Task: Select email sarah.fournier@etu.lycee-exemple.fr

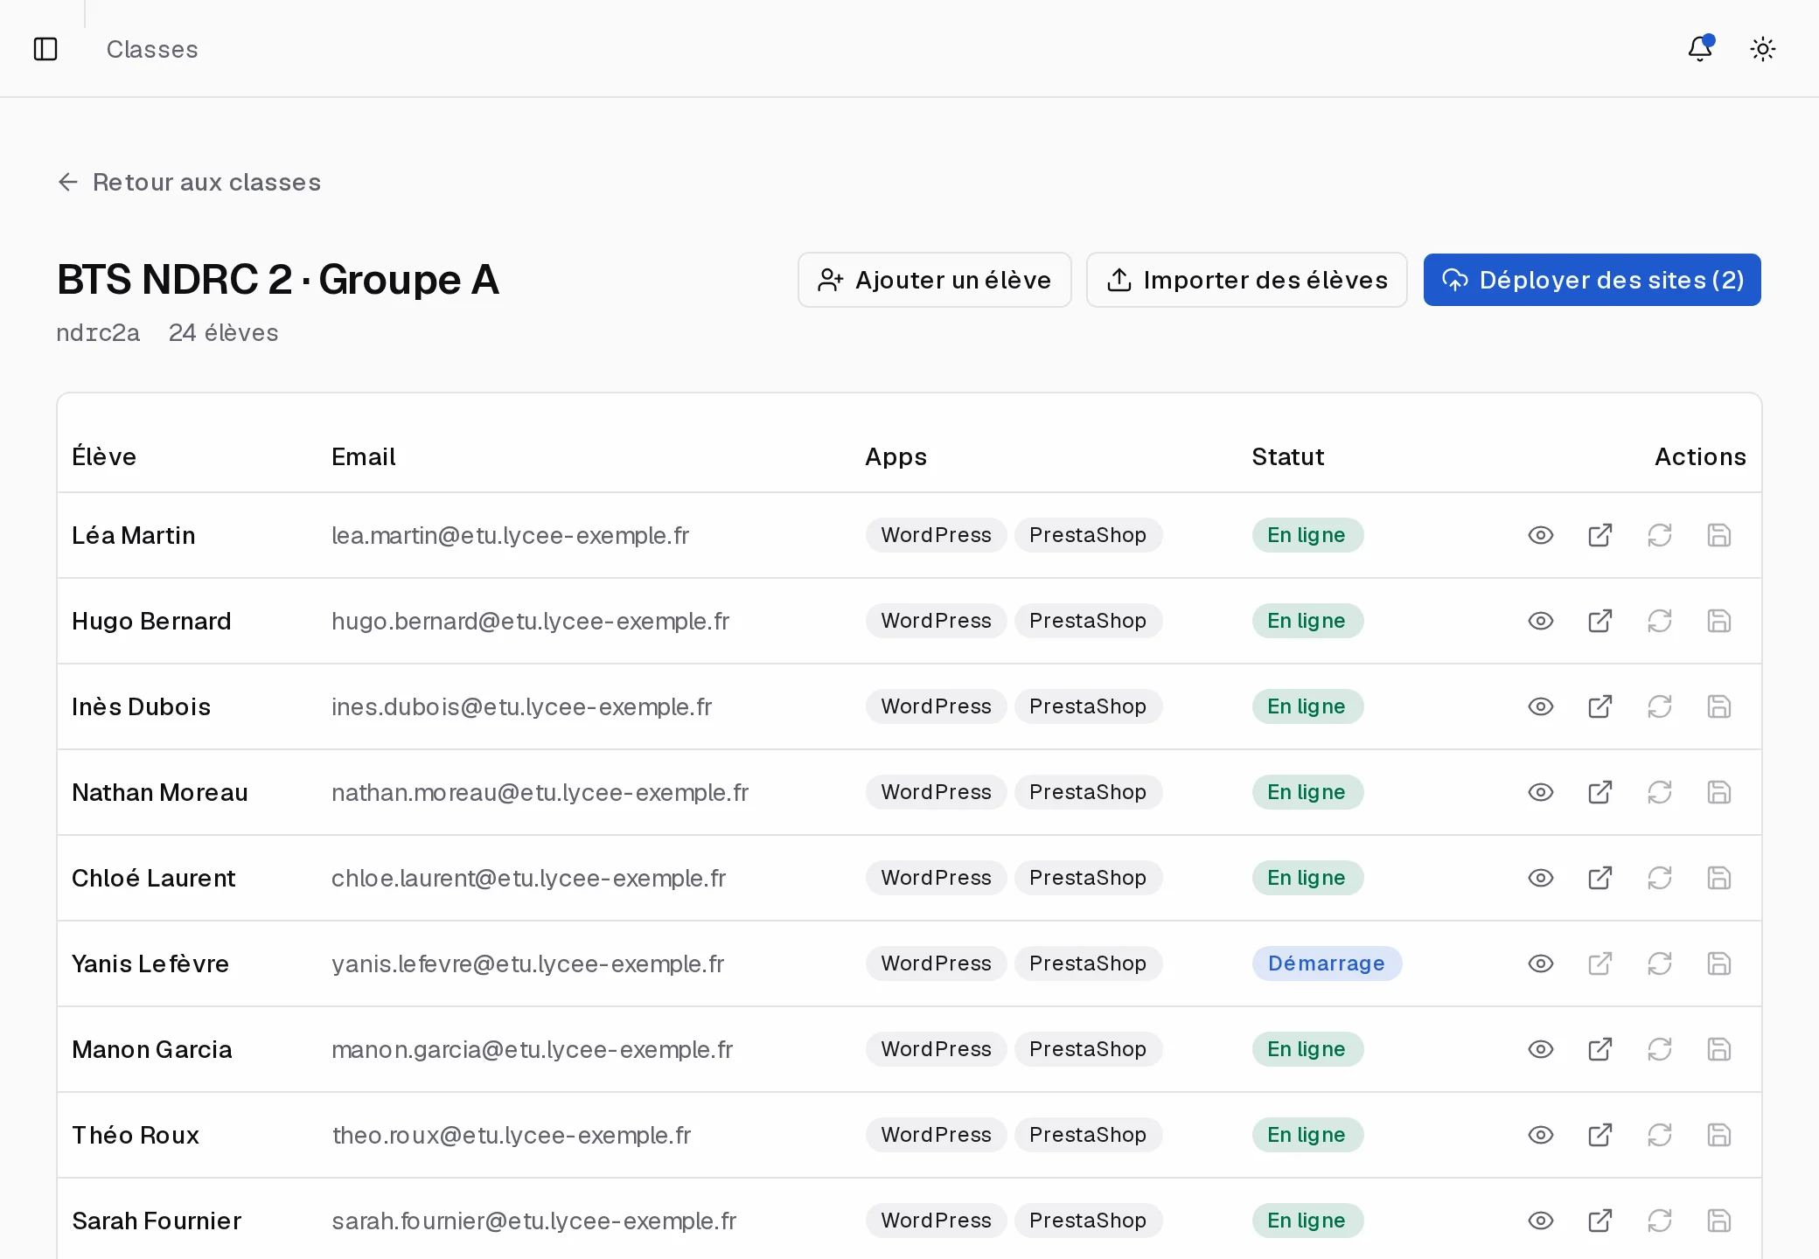Action: (x=533, y=1221)
